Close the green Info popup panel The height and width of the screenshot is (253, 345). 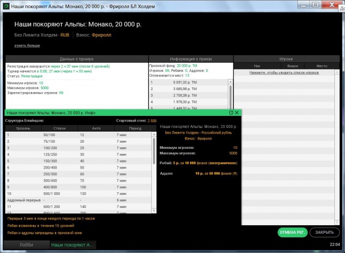[x=237, y=113]
